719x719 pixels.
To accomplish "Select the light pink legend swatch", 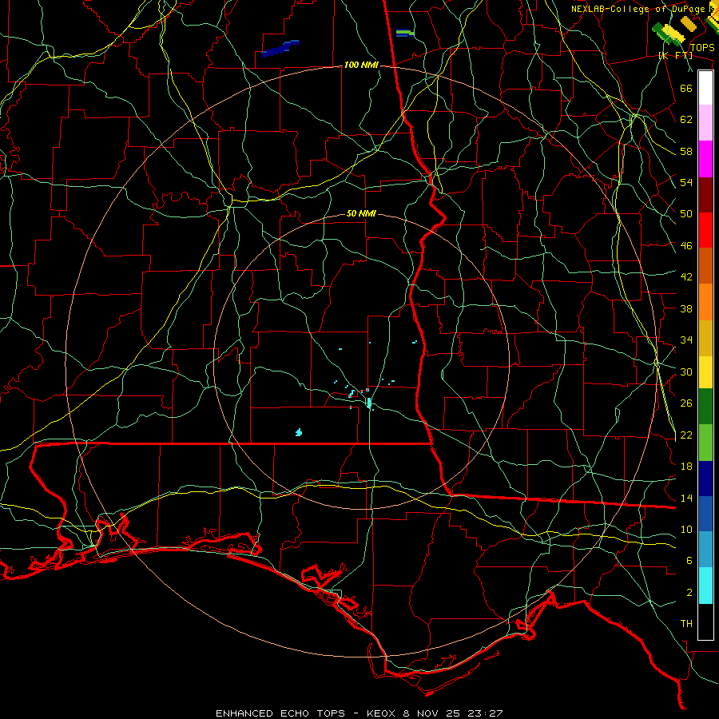I will 705,123.
